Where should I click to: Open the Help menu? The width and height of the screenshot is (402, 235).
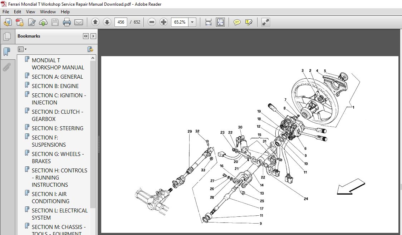[x=65, y=12]
